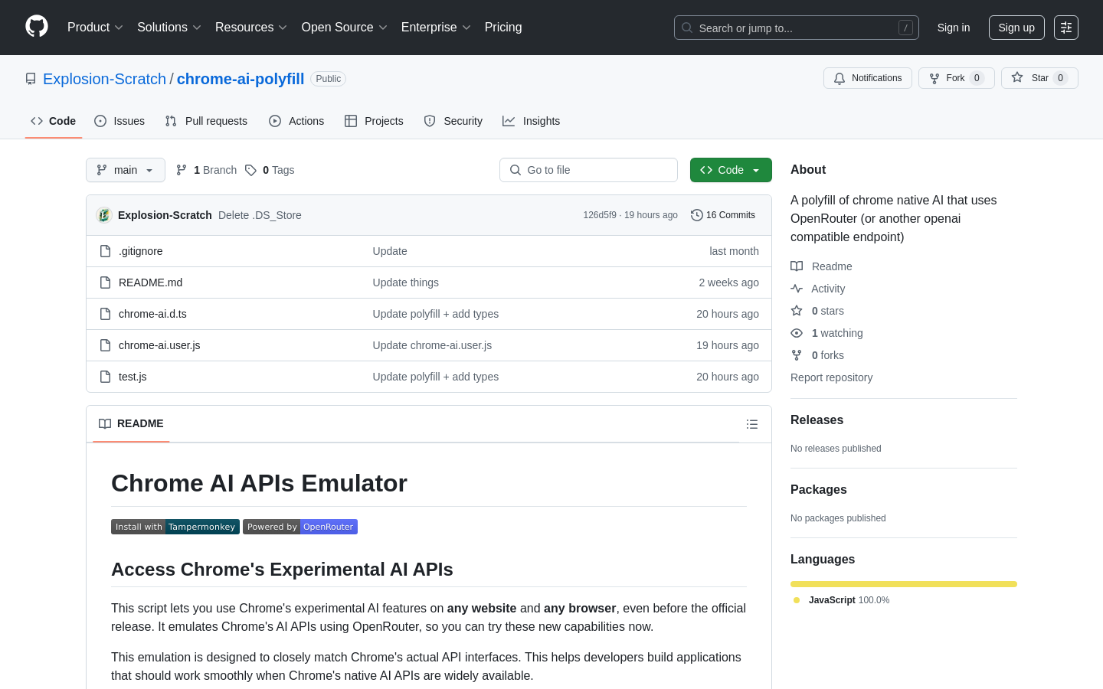The width and height of the screenshot is (1103, 689).
Task: Switch to the Security tab
Action: (453, 121)
